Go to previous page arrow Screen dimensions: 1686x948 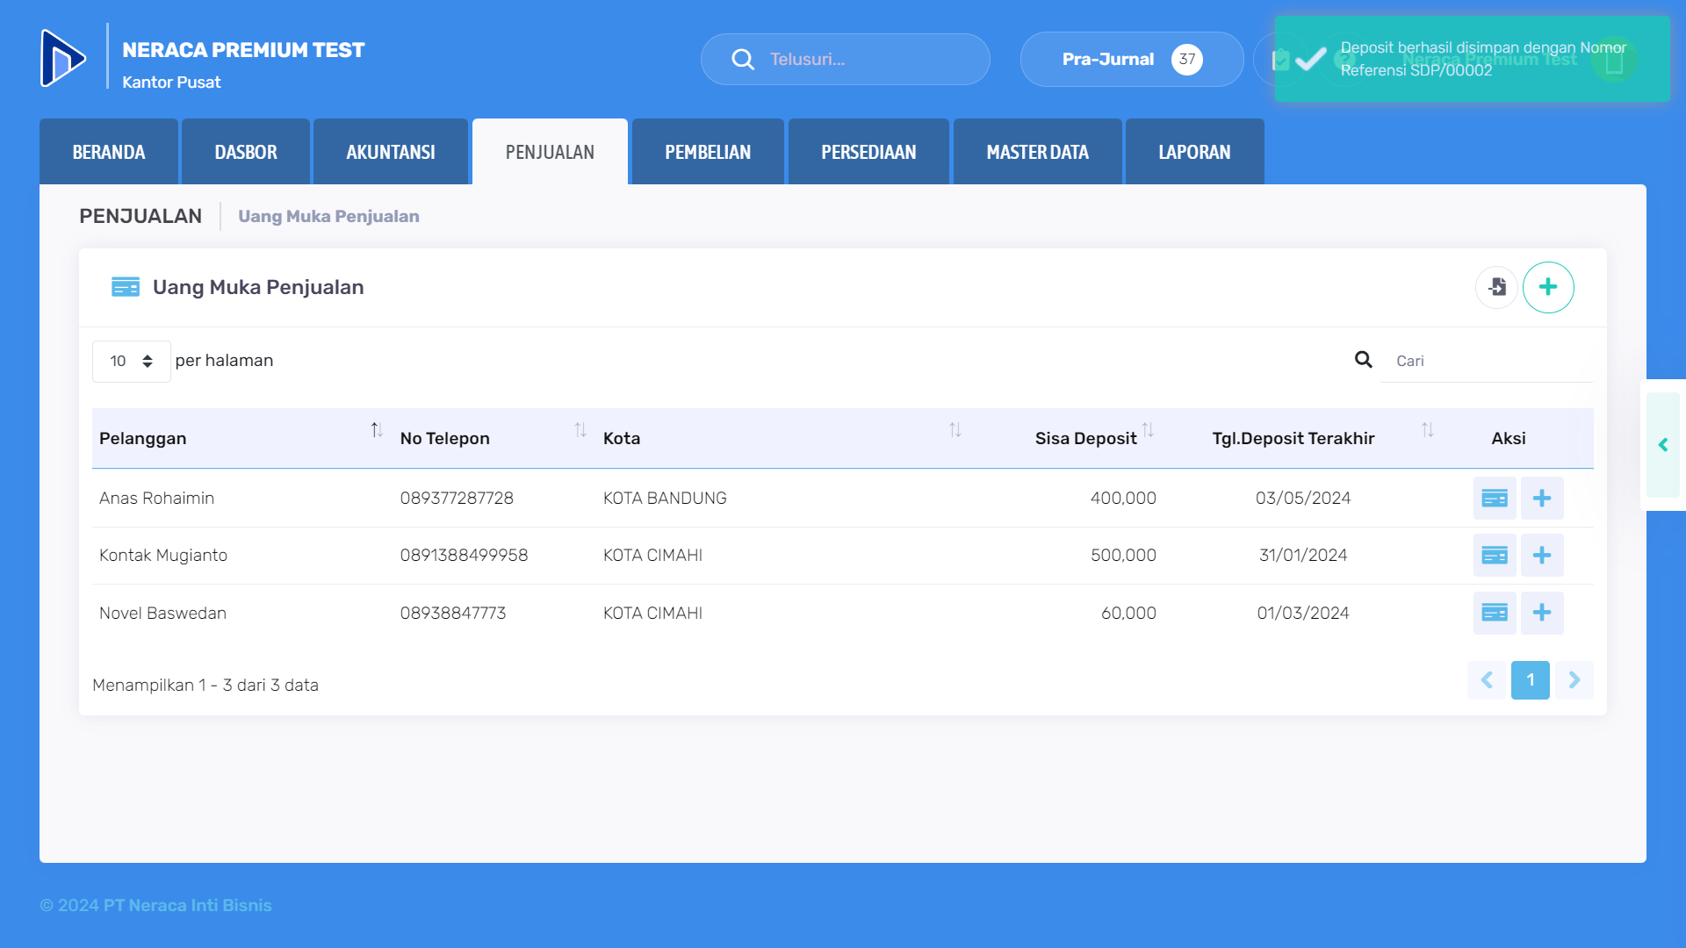[1487, 680]
